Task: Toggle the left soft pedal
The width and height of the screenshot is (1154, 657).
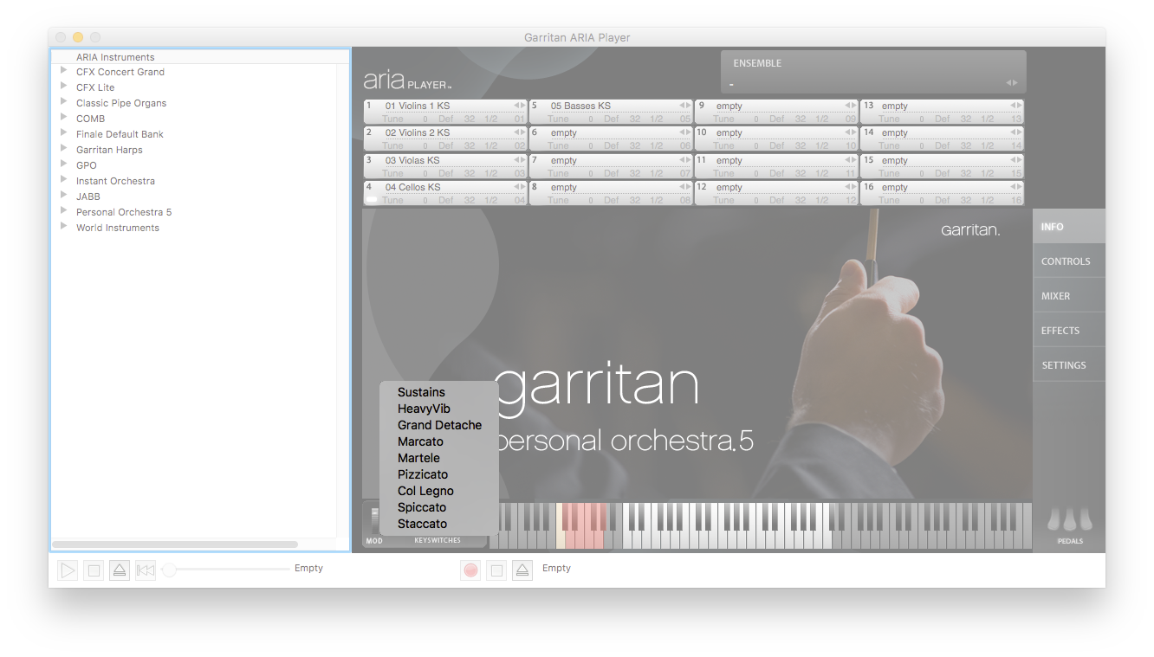Action: pyautogui.click(x=1054, y=519)
